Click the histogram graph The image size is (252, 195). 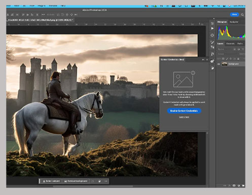coord(231,32)
